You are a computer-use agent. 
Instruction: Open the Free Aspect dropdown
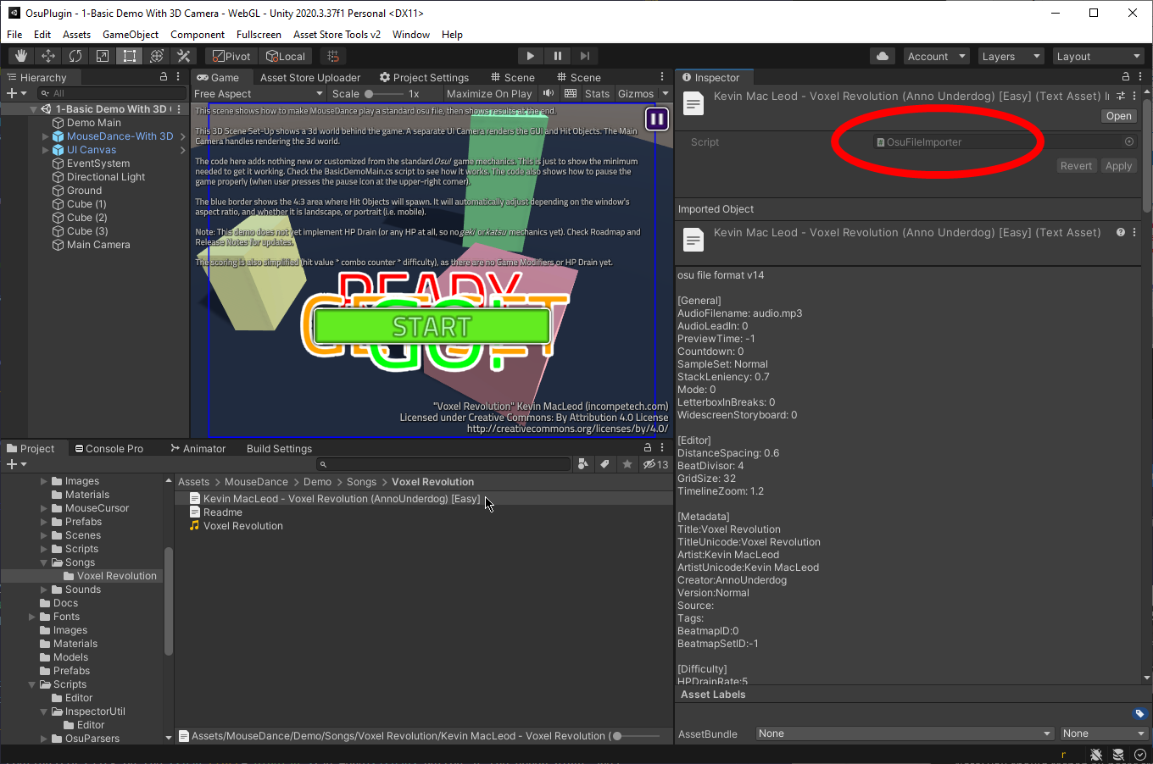pos(259,93)
